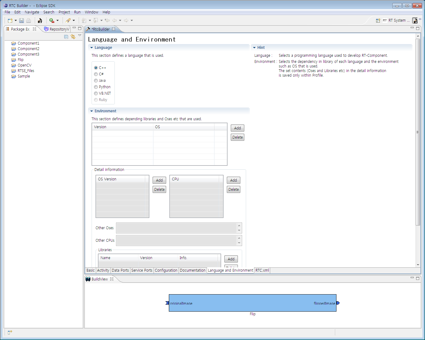Select the Component2 project folder
The image size is (425, 340).
tap(25, 49)
